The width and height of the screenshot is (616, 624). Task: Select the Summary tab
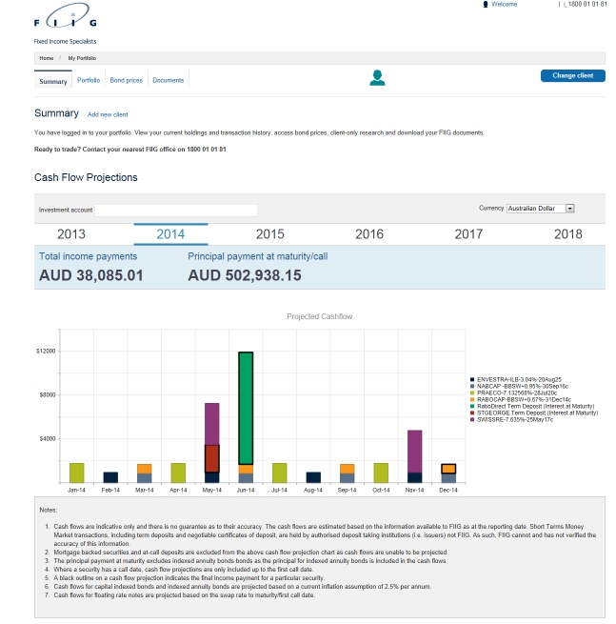click(x=53, y=82)
